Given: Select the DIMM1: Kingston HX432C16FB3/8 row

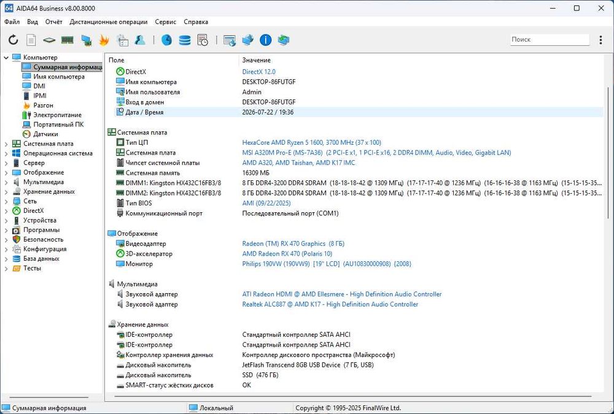Looking at the screenshot, I should [x=359, y=183].
